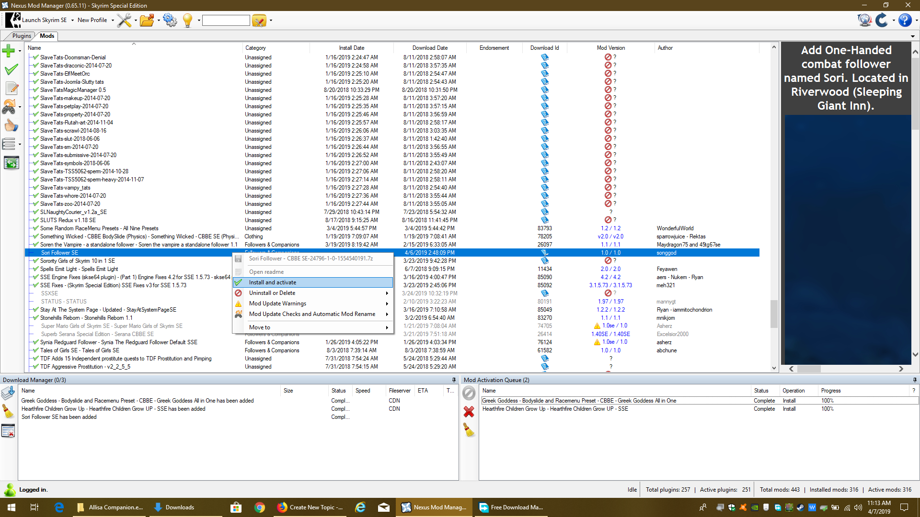Click download id icon for SlaveTats-Doomsman-Denial

pyautogui.click(x=545, y=57)
